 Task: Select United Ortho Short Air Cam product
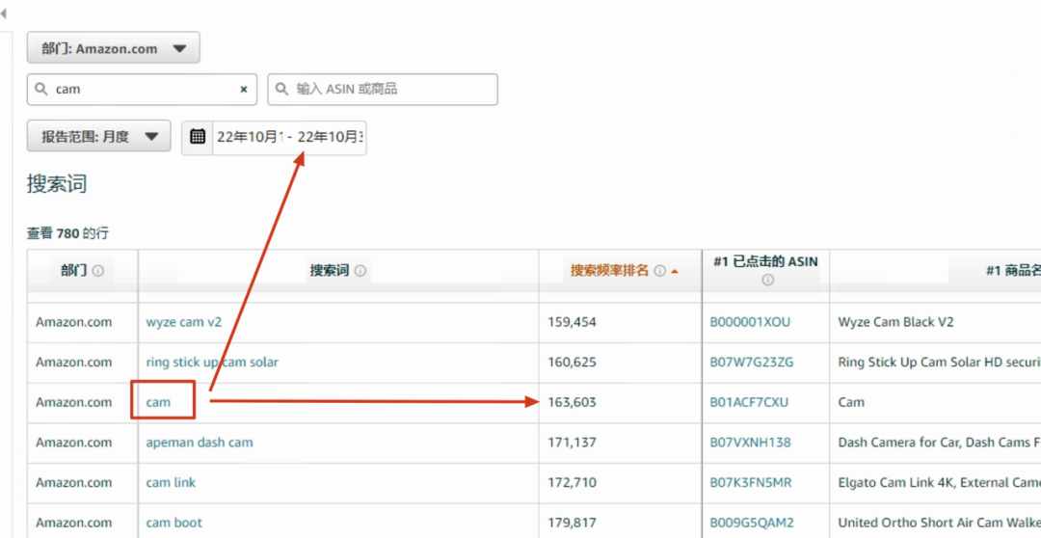(940, 523)
